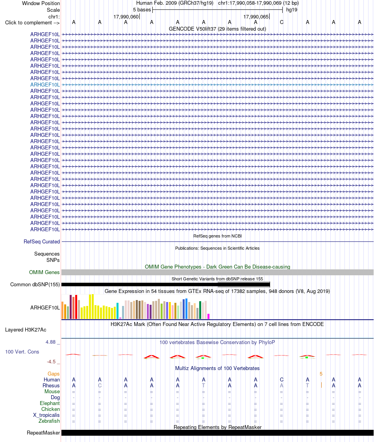Screen dimensions: 374x442
Task: Click the Layered H3K27Ac track label
Action: click(x=26, y=330)
